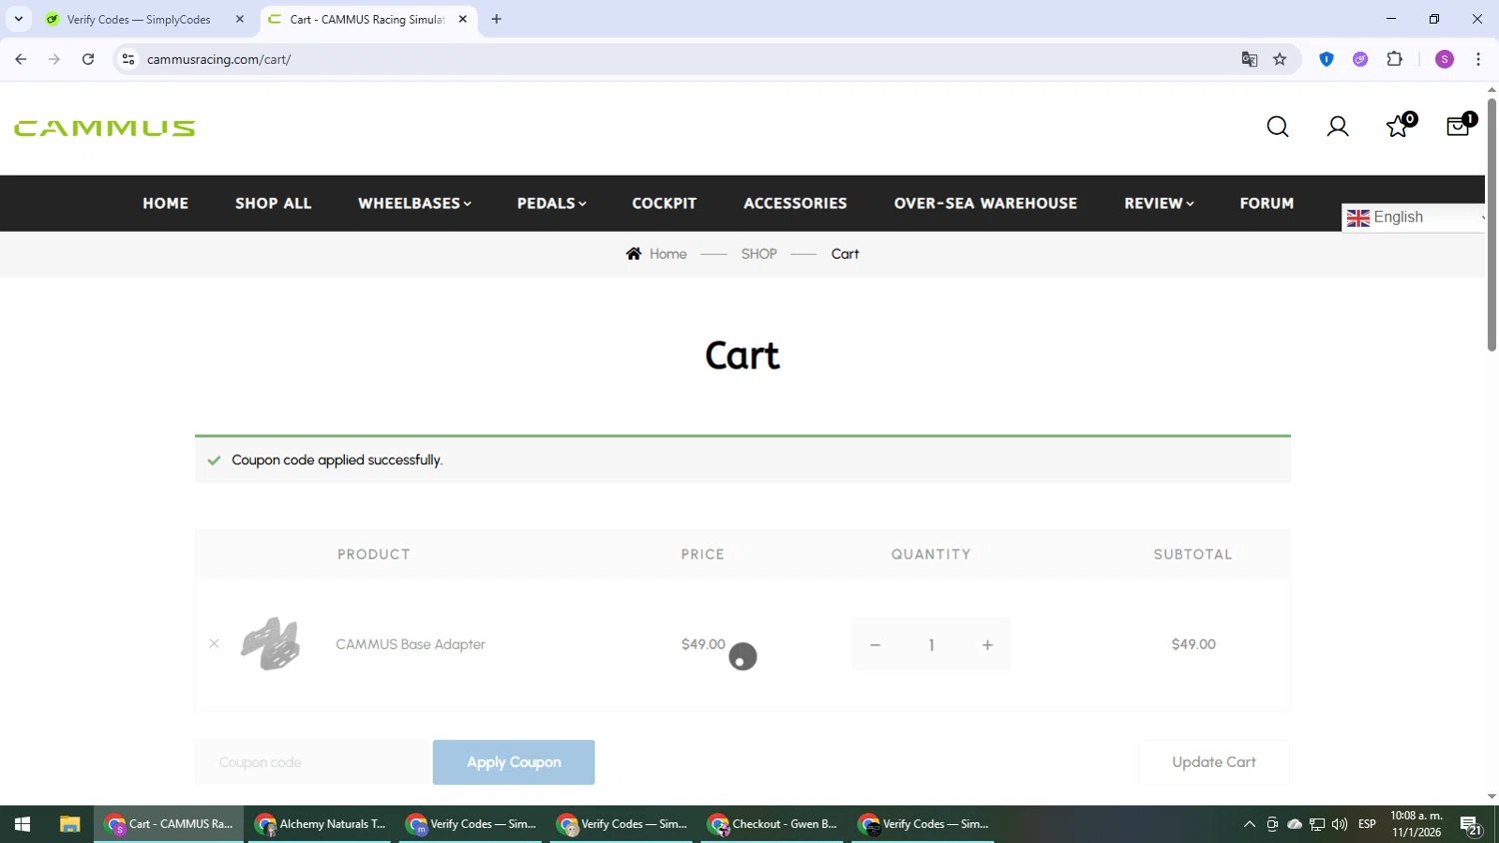Open the Meet Now tray icon
The height and width of the screenshot is (843, 1499).
1272,824
